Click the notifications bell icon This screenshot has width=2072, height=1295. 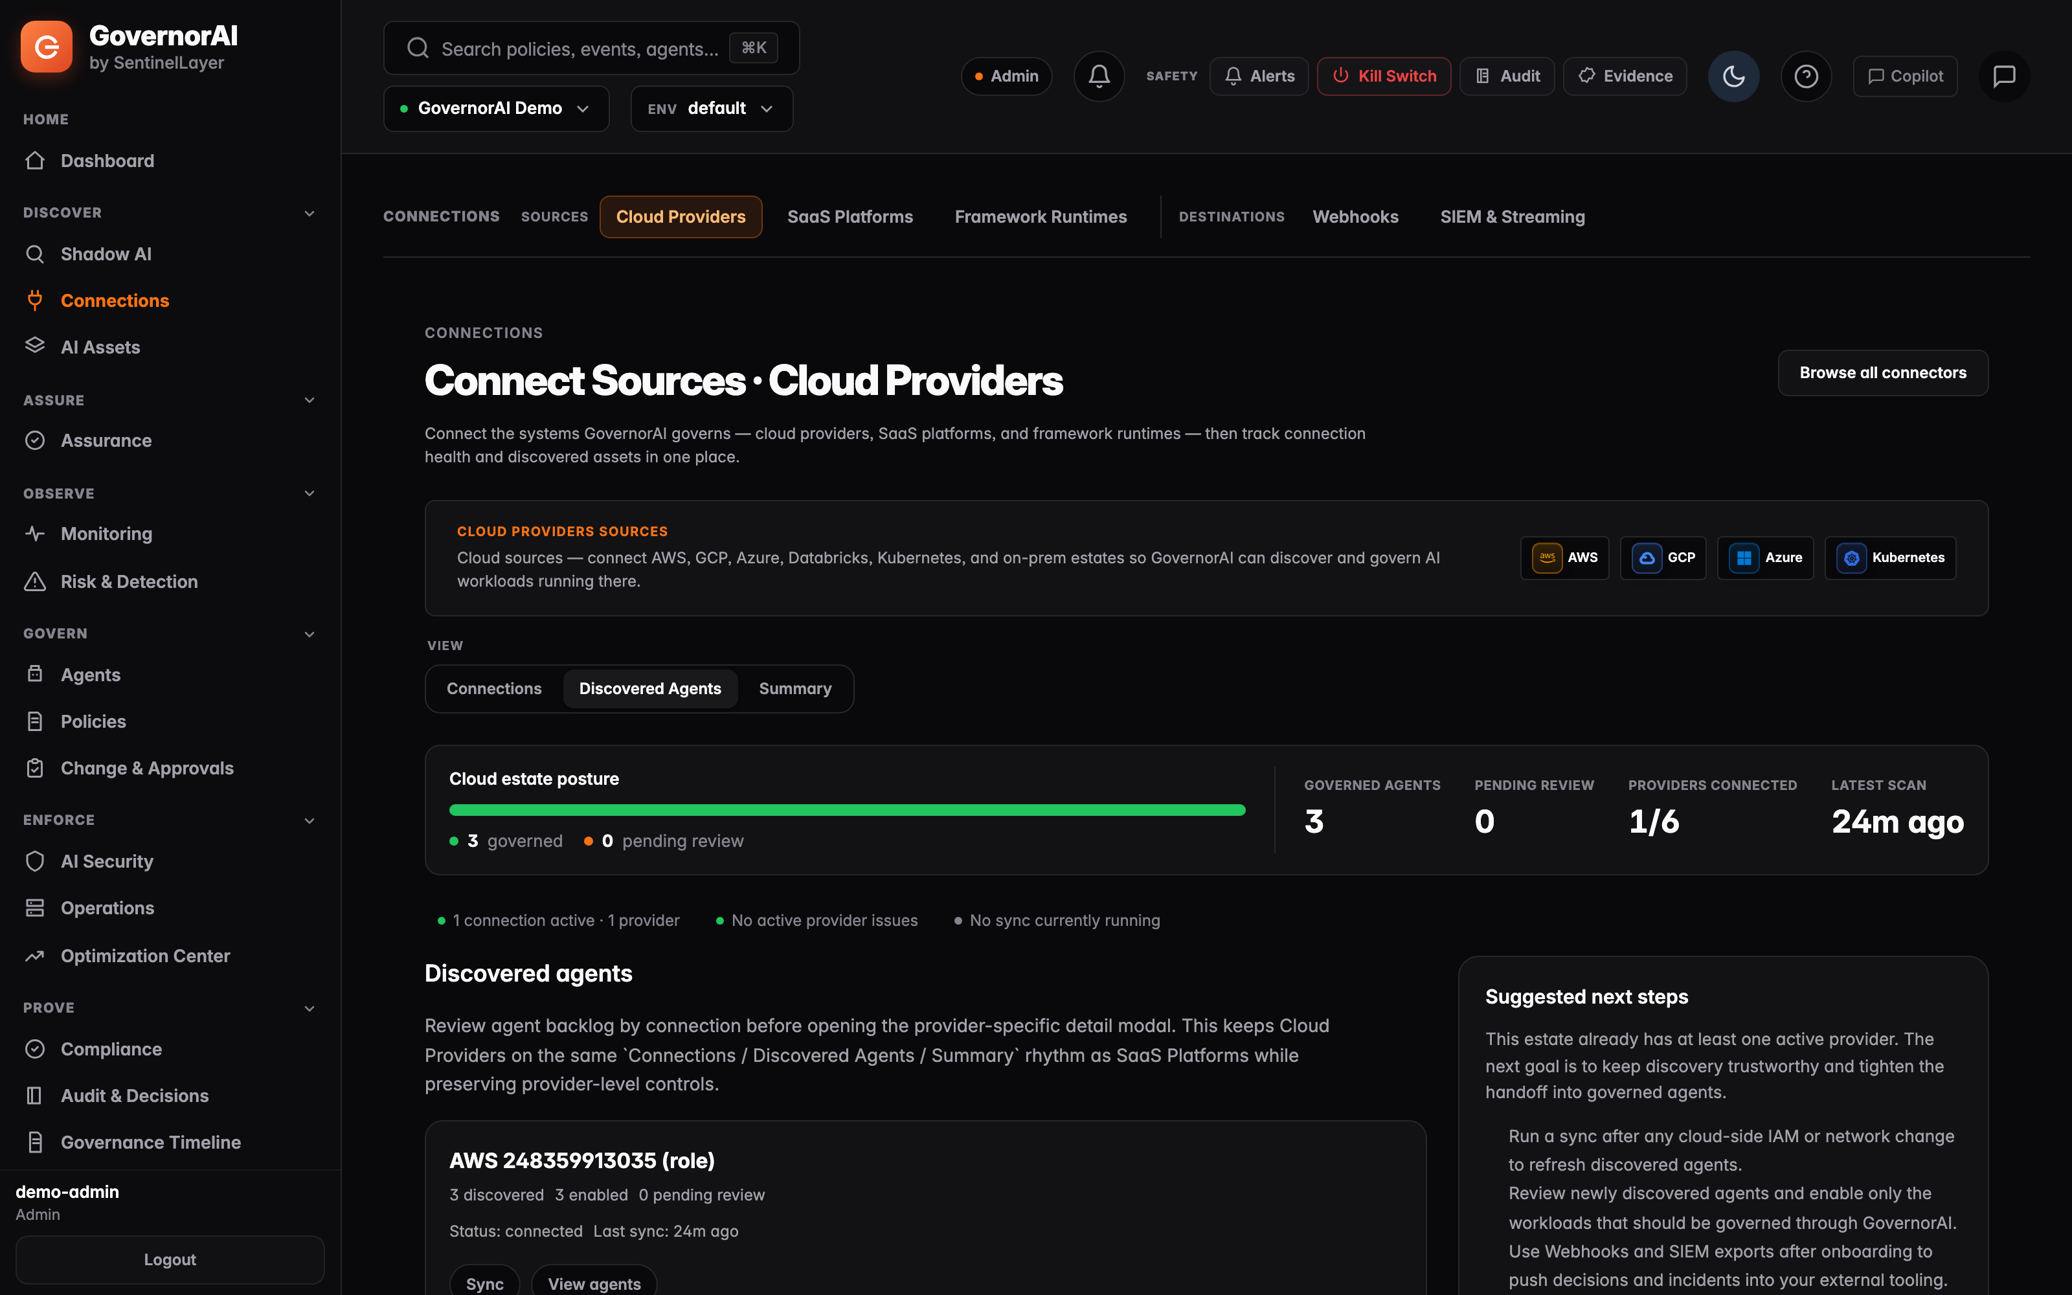1099,76
